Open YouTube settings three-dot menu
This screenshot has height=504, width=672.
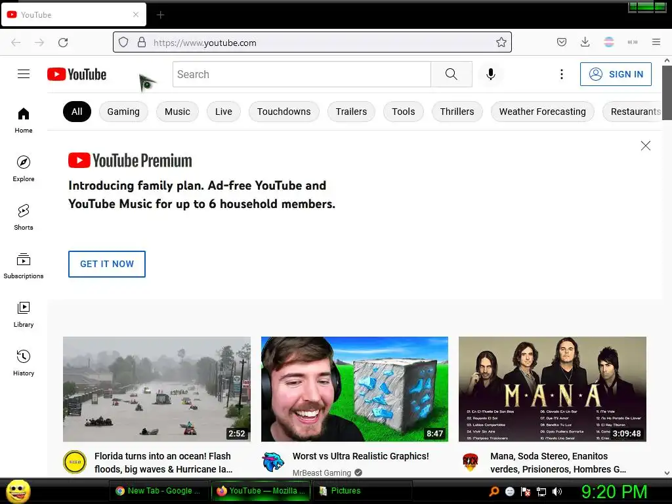562,74
